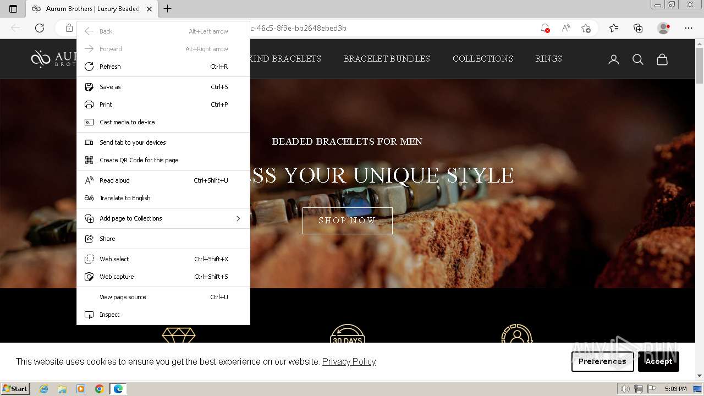Click the browser profile avatar

pos(664,28)
